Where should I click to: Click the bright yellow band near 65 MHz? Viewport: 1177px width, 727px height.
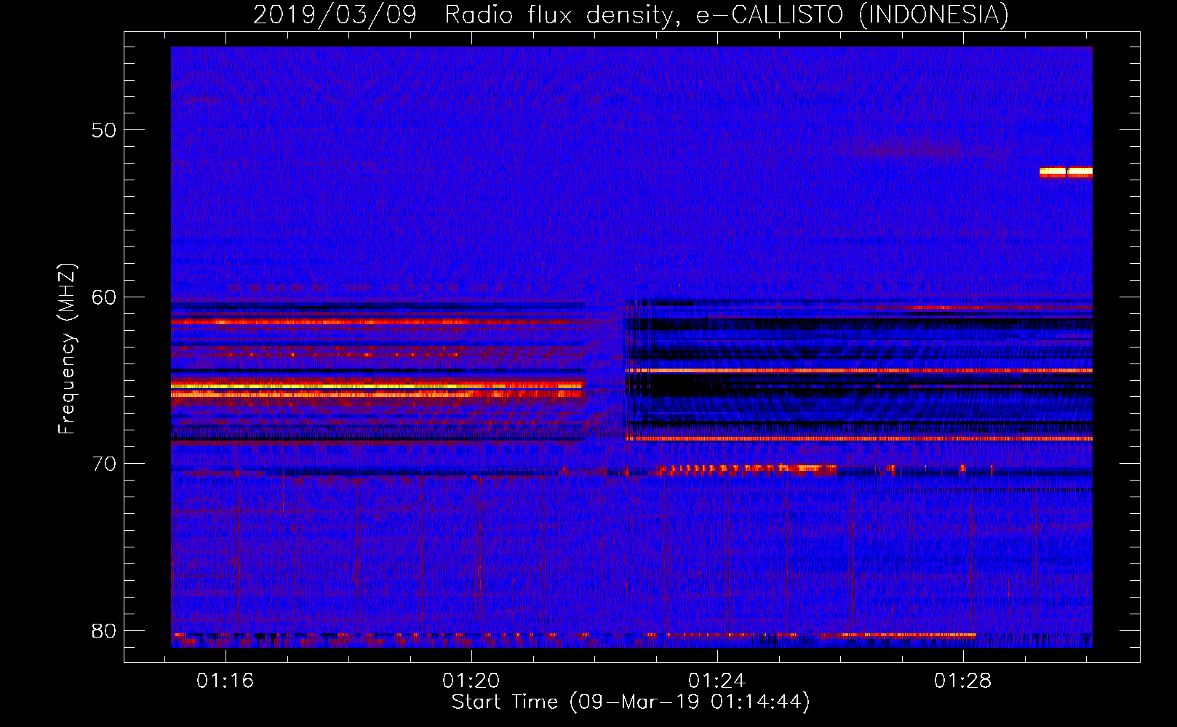378,386
